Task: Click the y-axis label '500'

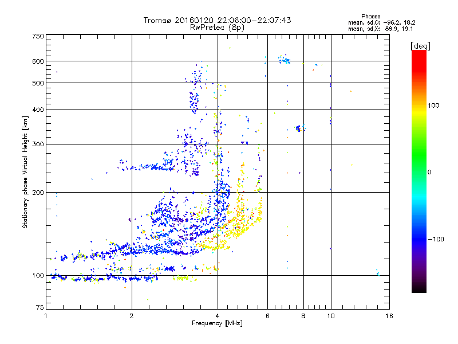Action: coord(38,83)
